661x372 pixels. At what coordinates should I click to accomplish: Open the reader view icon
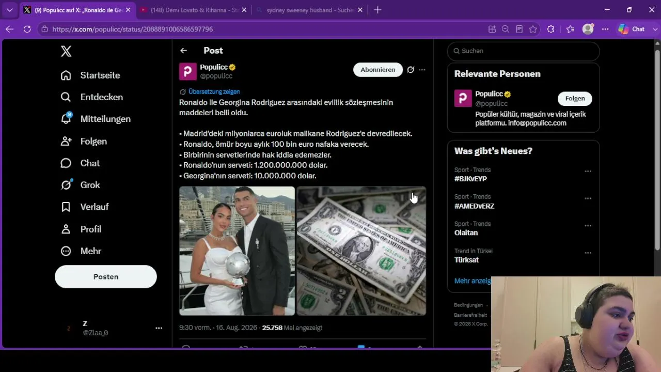(x=520, y=29)
